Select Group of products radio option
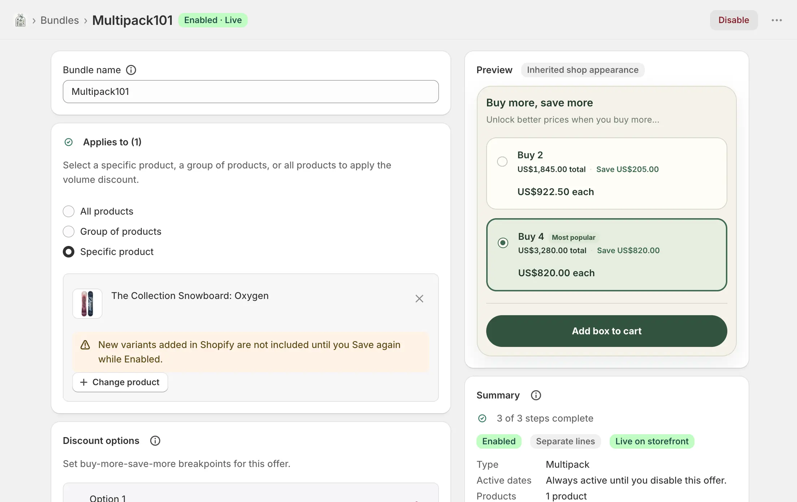The height and width of the screenshot is (502, 797). [69, 232]
